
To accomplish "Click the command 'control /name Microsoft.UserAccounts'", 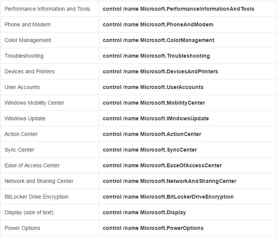I will pos(153,87).
